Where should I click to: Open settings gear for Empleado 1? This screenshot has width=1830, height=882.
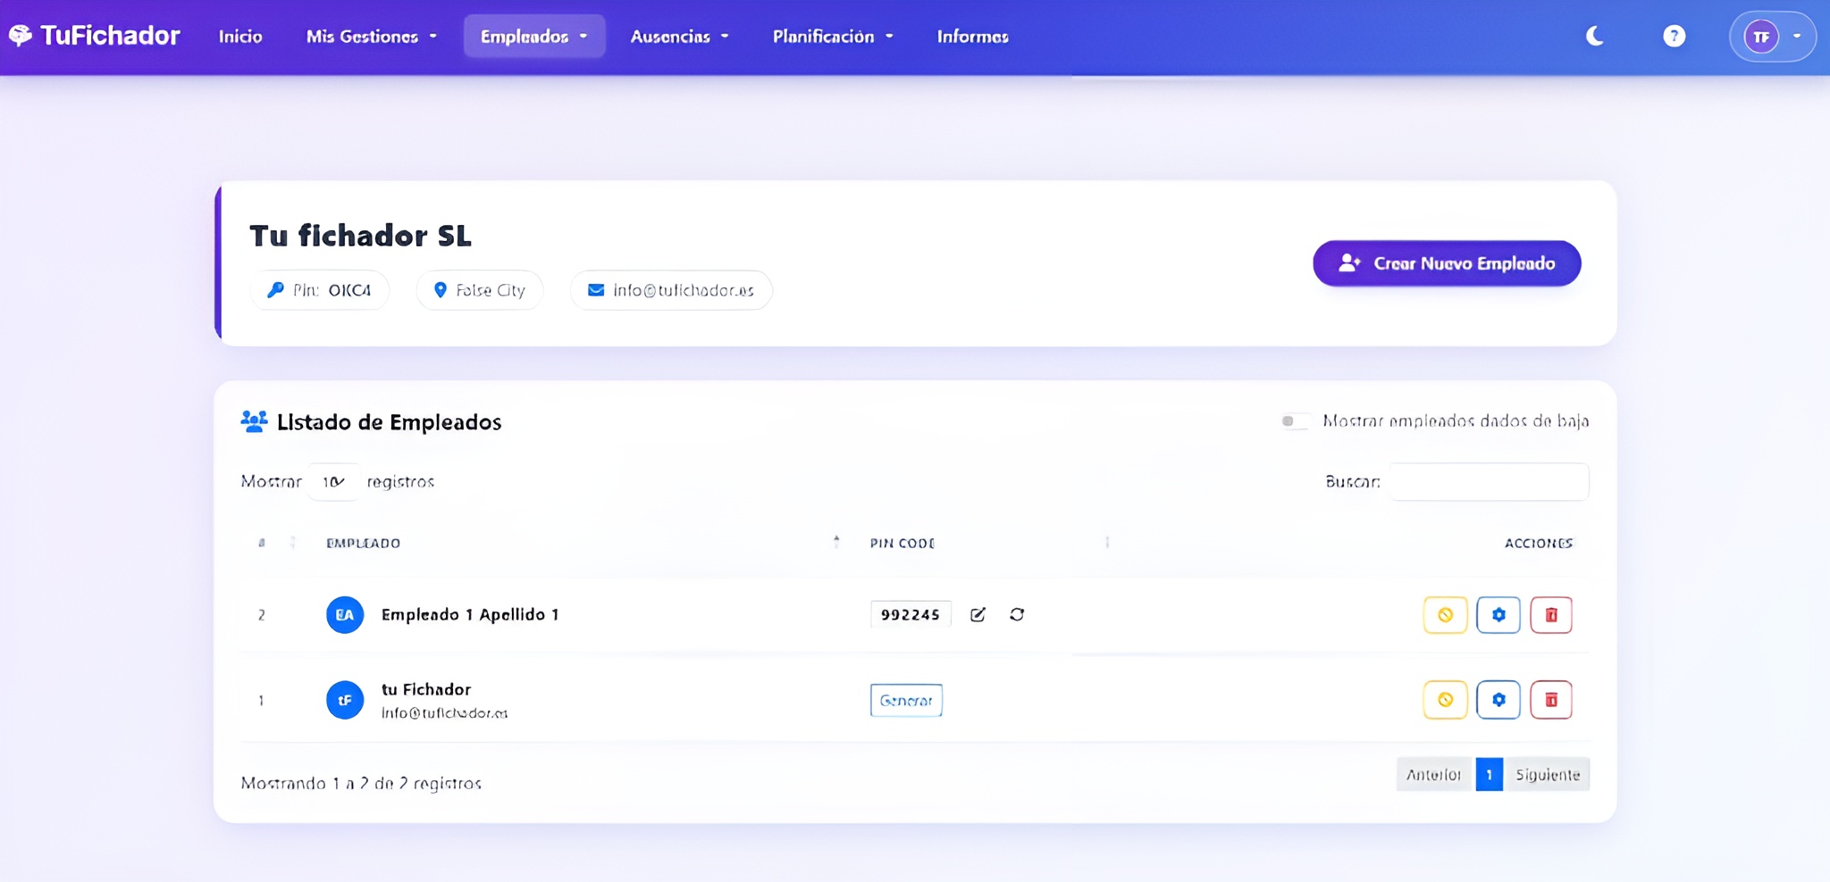pos(1498,615)
